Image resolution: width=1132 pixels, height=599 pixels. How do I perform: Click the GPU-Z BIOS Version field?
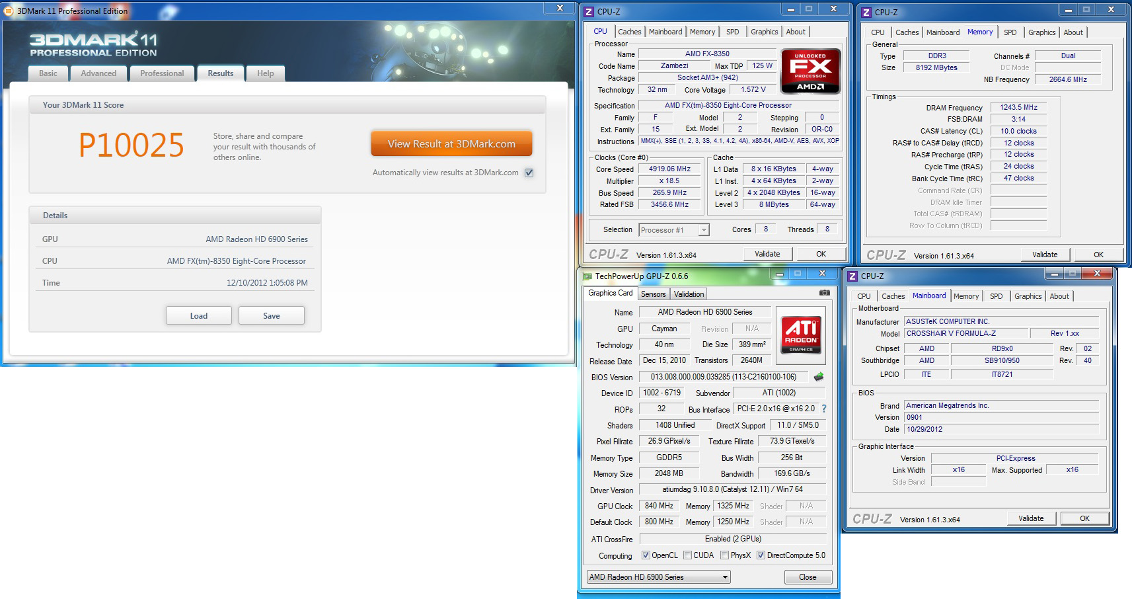click(724, 377)
